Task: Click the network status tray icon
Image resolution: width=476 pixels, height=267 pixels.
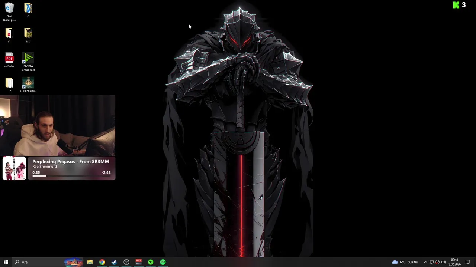Action: click(431, 262)
